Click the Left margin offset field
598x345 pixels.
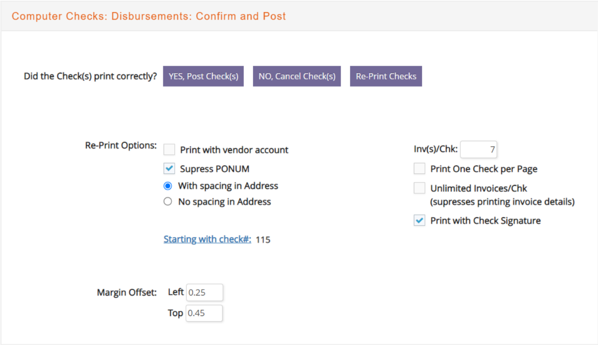204,292
